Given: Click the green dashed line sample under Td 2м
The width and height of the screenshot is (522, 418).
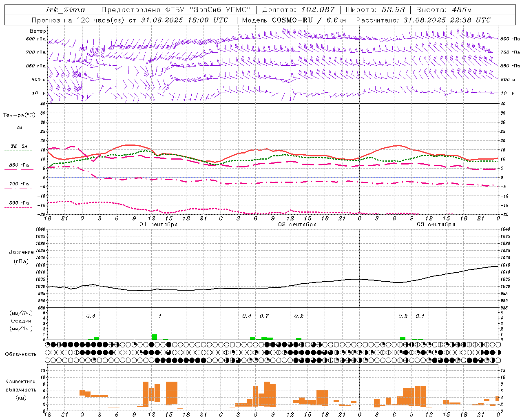Looking at the screenshot, I should (18, 151).
